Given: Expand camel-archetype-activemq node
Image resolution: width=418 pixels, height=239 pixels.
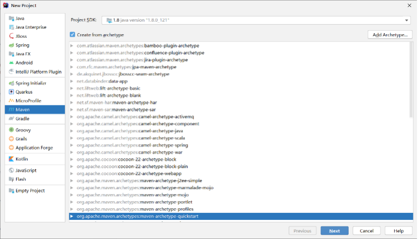Looking at the screenshot, I should click(x=72, y=116).
